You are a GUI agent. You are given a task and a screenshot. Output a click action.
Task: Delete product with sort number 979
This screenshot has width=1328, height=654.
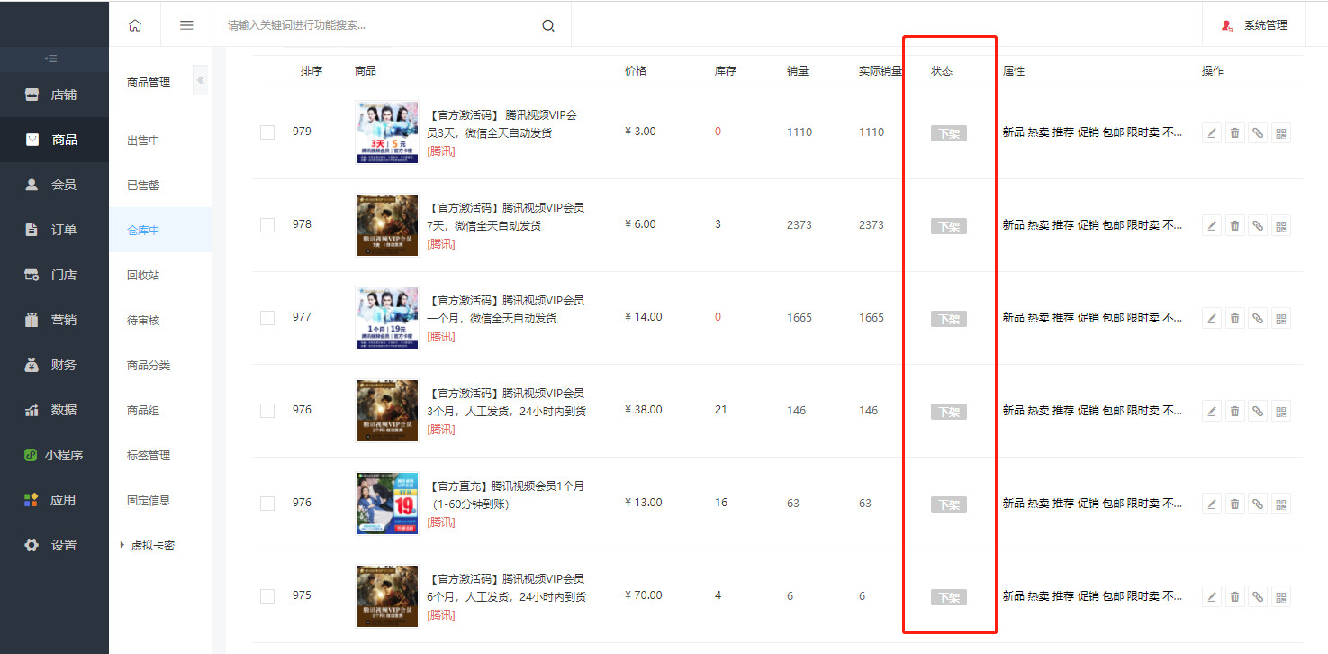coord(1235,133)
